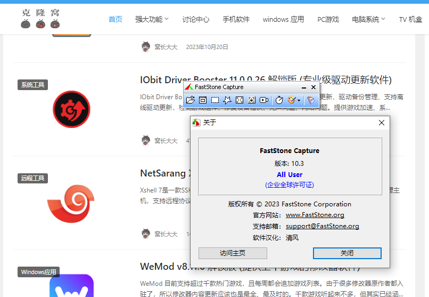Close the FastStone Capture toolbar
Viewport: 429px width, 297px height.
[313, 87]
